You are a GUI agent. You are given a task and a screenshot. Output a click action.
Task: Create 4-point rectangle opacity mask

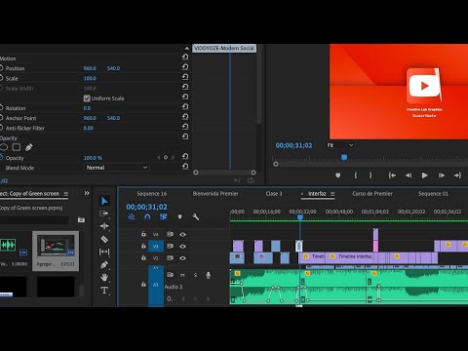(17, 147)
